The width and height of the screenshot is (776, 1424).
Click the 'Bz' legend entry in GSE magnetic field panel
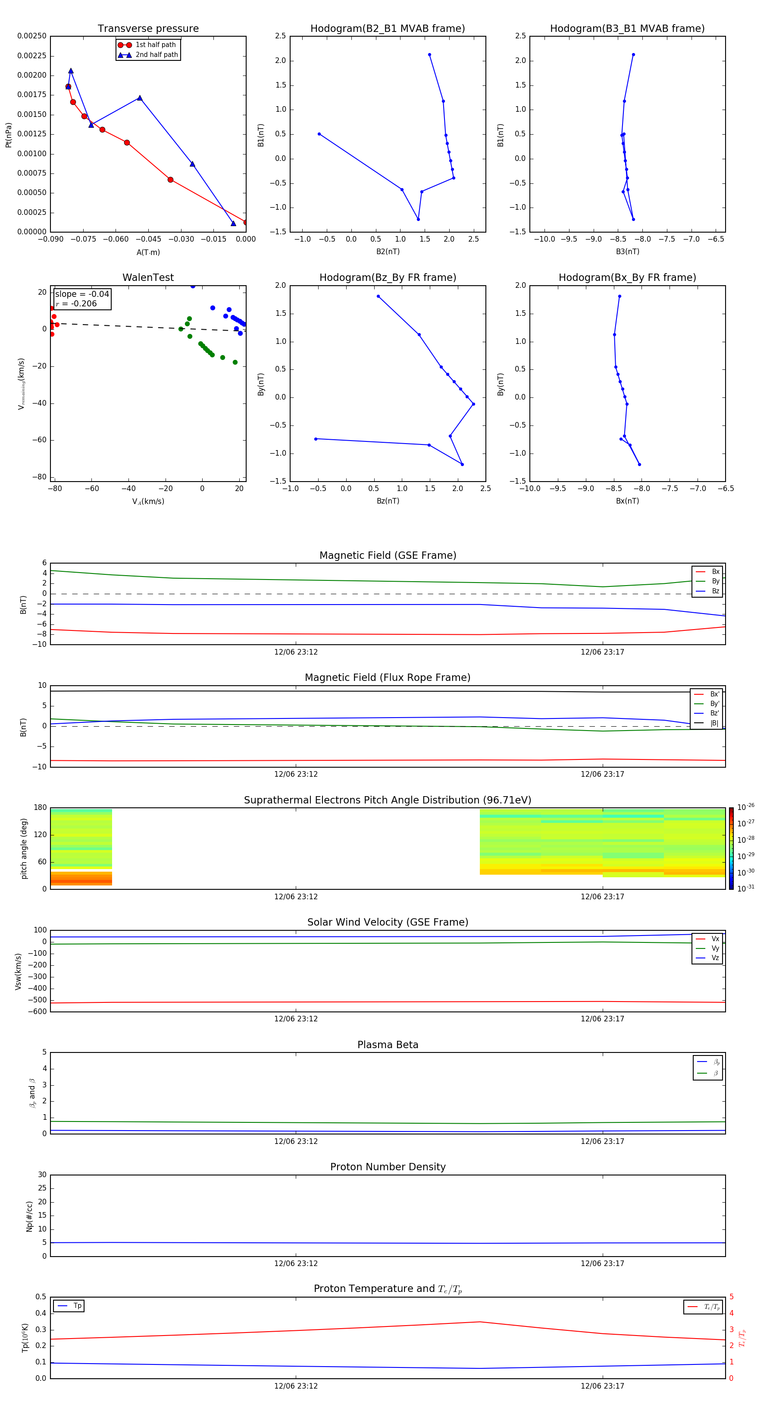pos(707,592)
